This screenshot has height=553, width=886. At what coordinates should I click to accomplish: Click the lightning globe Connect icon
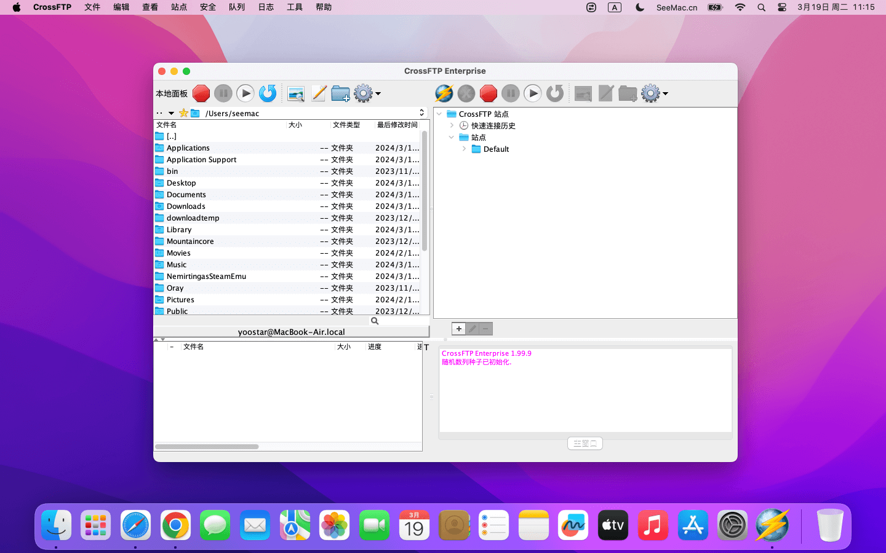(x=444, y=93)
